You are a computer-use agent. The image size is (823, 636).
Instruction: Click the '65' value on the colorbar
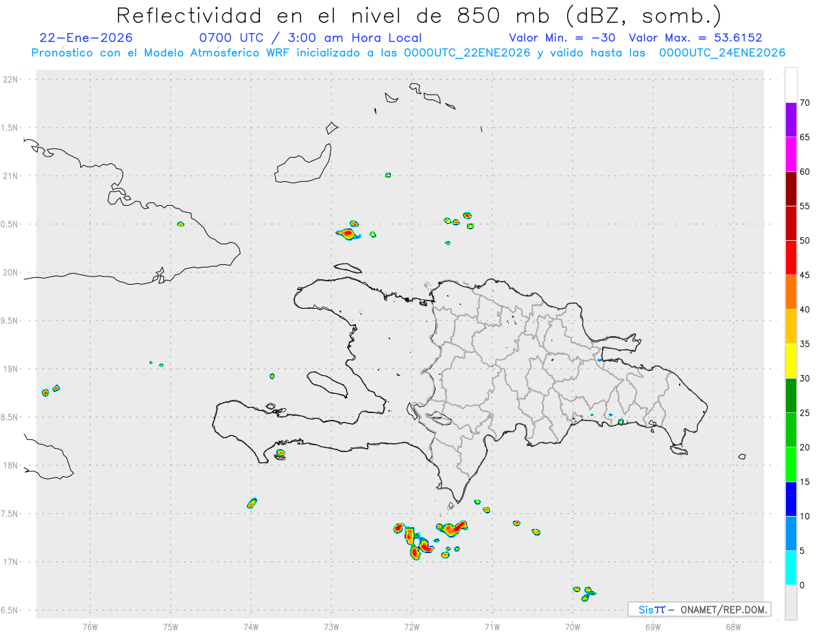pyautogui.click(x=805, y=137)
